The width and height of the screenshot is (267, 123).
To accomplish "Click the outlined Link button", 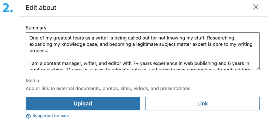I will tap(202, 103).
